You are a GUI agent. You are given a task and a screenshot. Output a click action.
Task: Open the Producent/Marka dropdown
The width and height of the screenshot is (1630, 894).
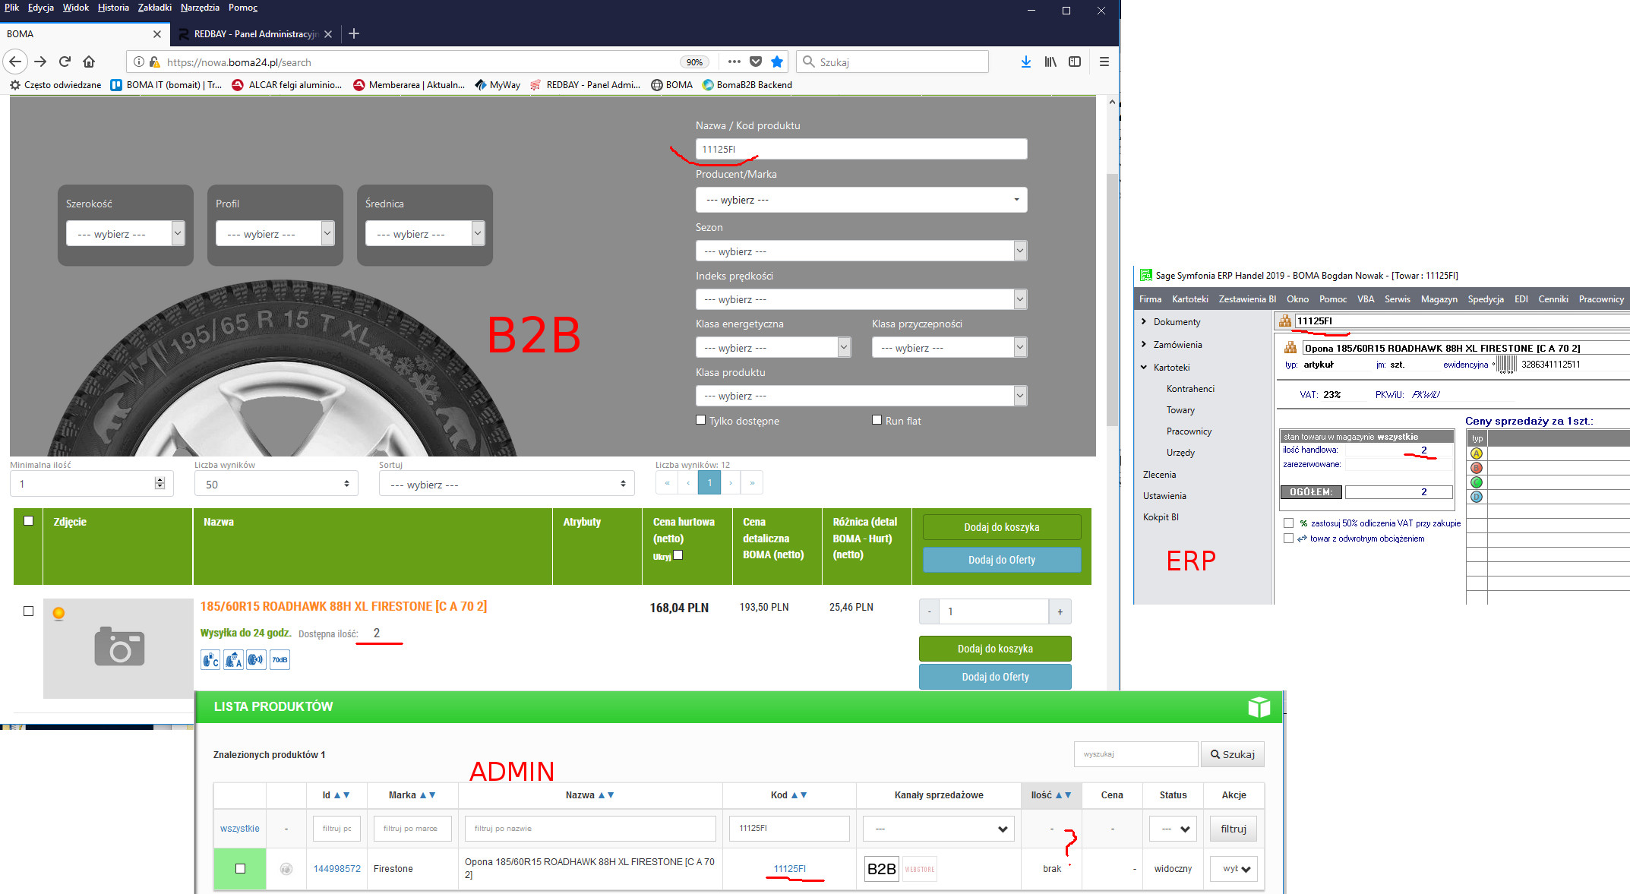pyautogui.click(x=861, y=200)
